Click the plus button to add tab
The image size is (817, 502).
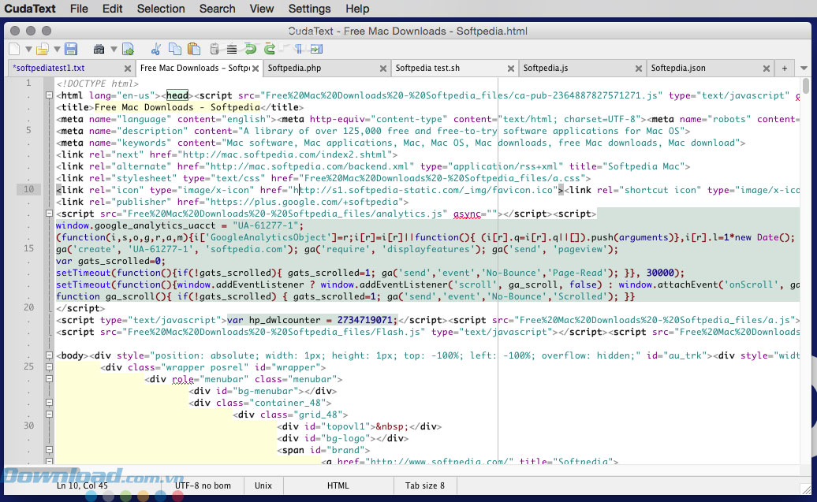click(785, 68)
